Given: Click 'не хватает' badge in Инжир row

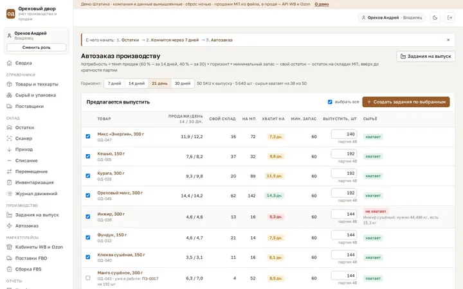Looking at the screenshot, I should click(376, 211).
